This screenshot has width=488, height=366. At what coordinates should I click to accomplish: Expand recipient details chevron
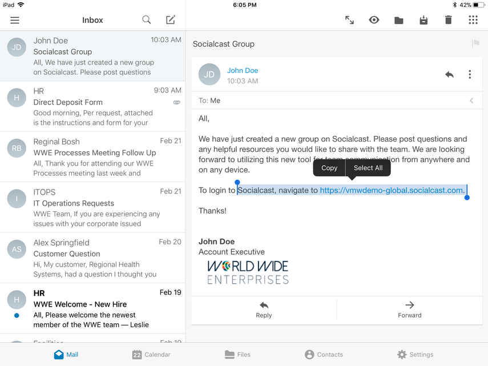[x=471, y=100]
